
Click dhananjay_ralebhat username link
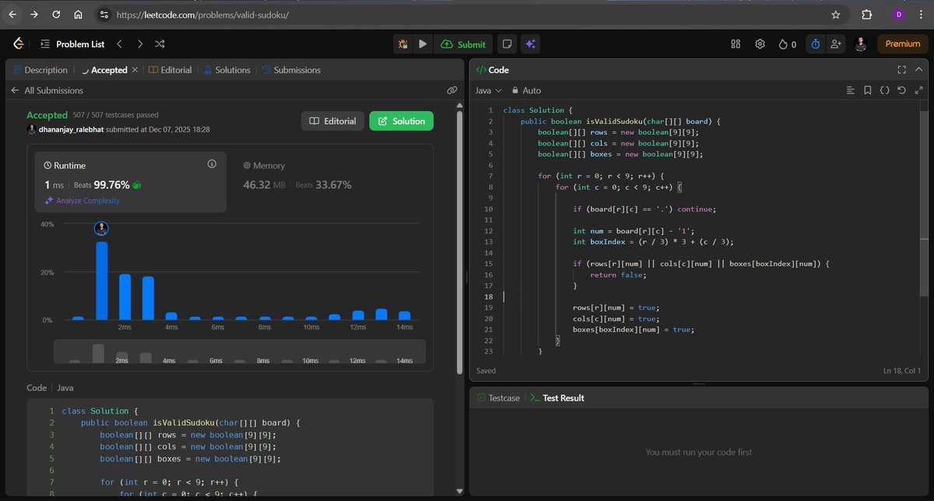click(x=71, y=129)
